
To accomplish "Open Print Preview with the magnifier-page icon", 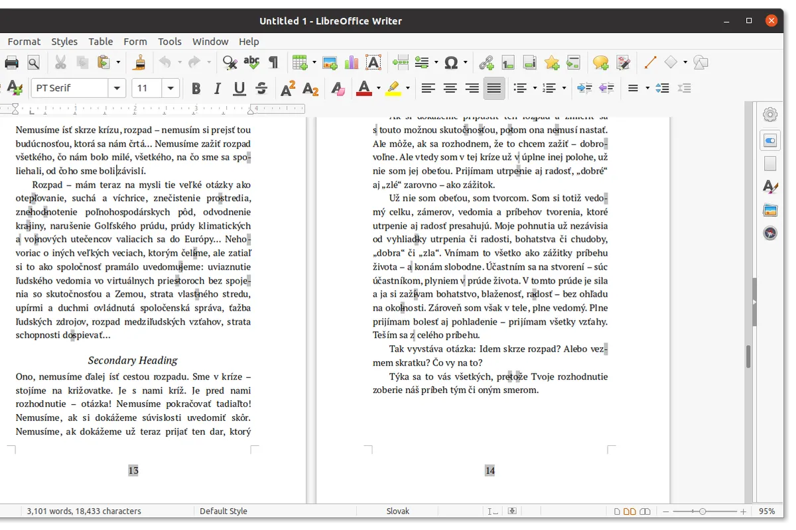I will coord(33,63).
